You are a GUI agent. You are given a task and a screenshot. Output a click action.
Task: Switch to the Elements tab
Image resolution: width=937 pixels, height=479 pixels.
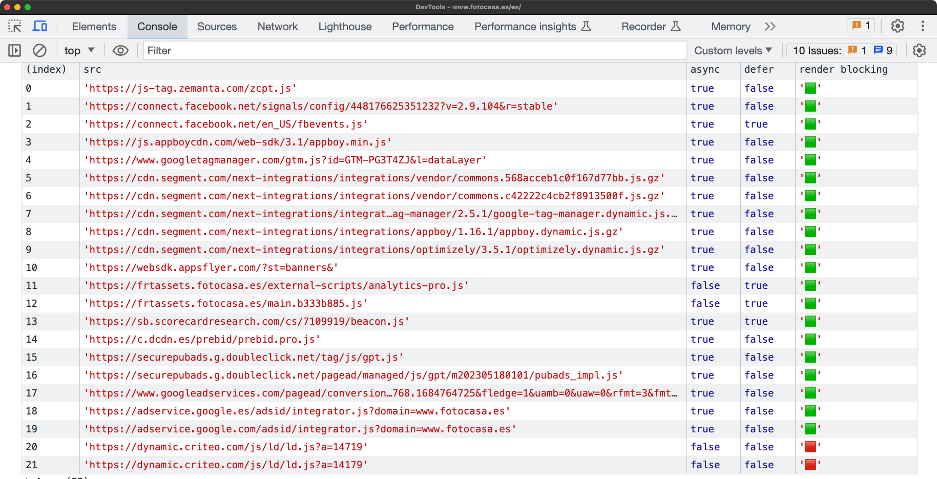click(94, 26)
